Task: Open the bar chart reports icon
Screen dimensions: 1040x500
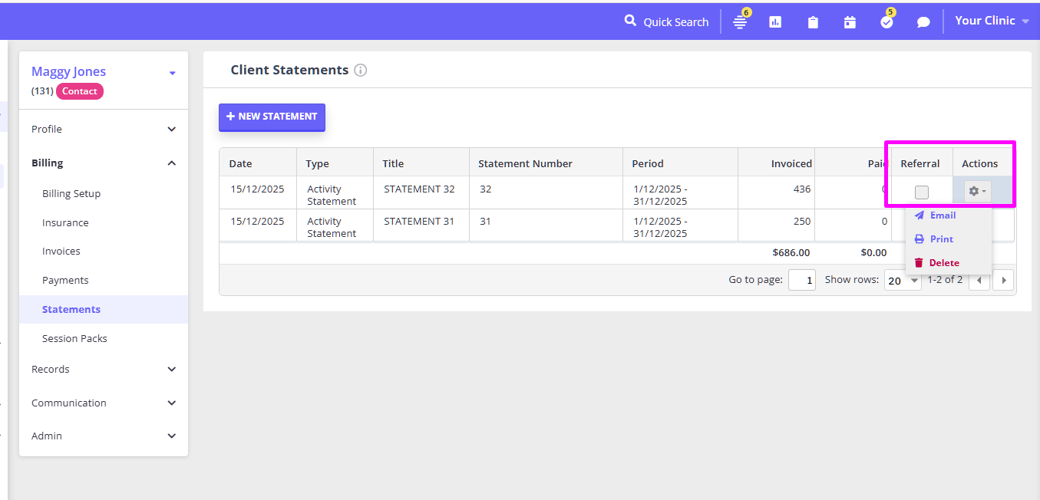Action: 775,22
